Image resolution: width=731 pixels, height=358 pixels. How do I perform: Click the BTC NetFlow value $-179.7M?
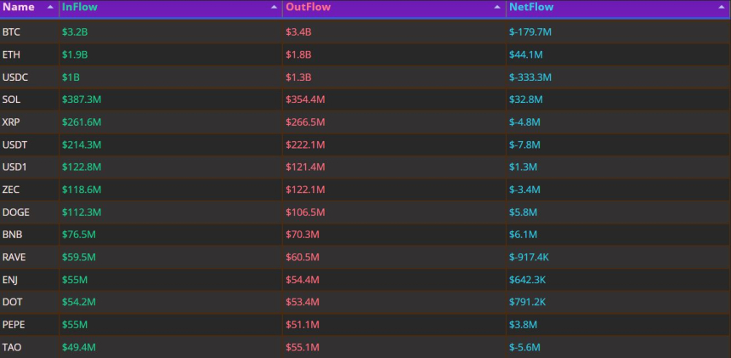pyautogui.click(x=531, y=32)
